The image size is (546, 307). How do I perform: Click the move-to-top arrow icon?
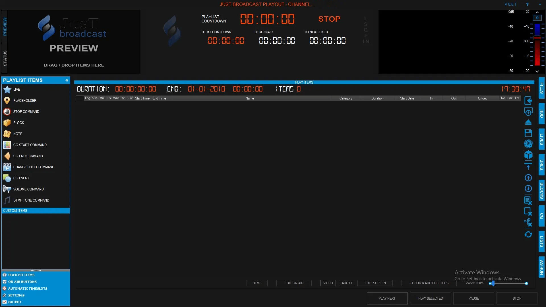point(528,167)
